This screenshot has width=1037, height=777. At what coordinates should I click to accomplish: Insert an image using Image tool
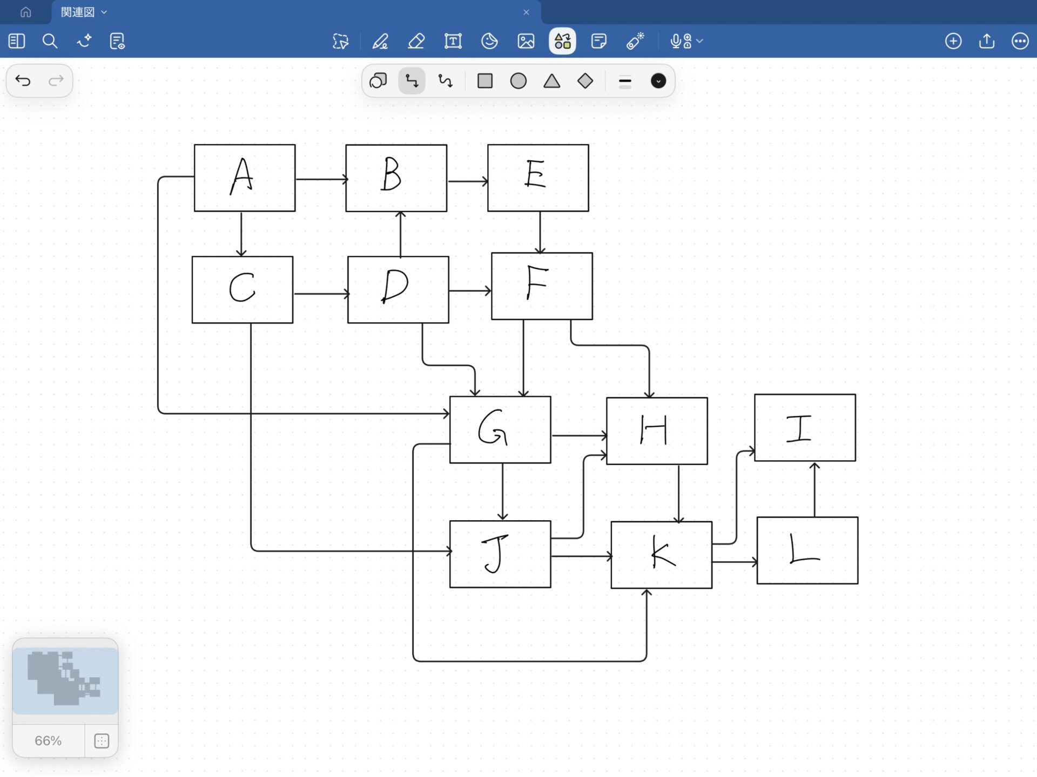tap(526, 41)
